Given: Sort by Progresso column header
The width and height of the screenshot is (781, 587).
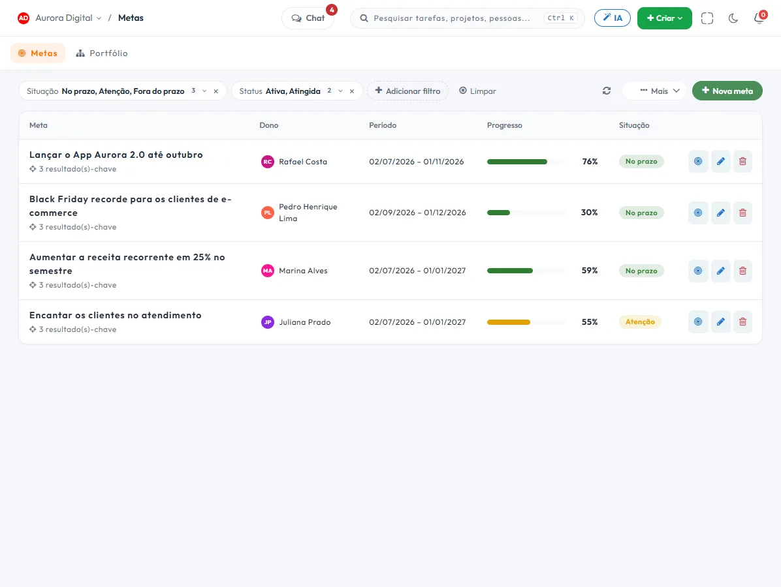Looking at the screenshot, I should point(505,125).
